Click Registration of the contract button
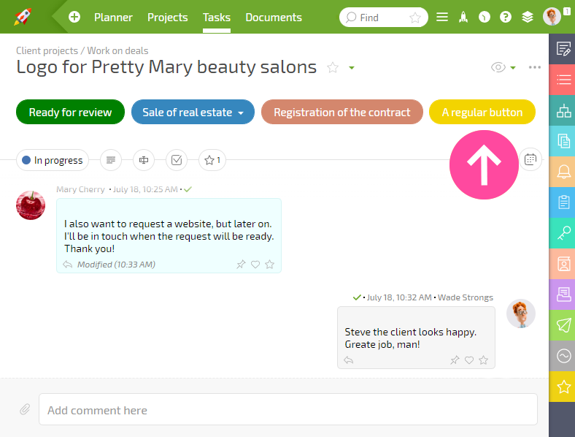Image resolution: width=575 pixels, height=437 pixels. [x=341, y=112]
